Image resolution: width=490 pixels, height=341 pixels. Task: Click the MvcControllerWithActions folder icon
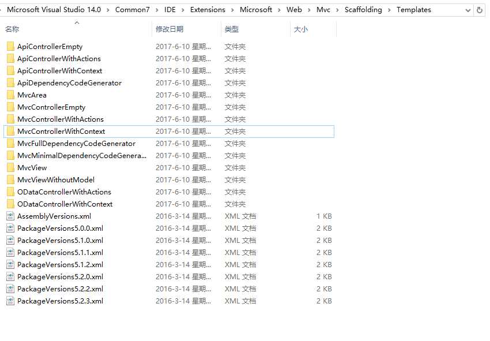(10, 119)
